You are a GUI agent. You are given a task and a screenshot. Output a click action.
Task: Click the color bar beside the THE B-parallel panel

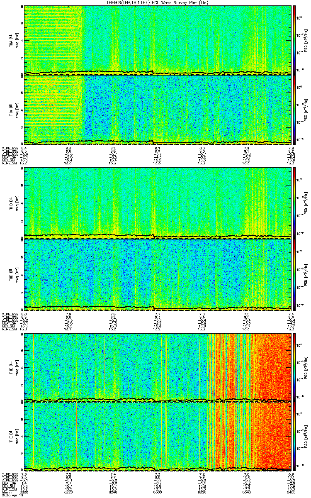tap(294, 437)
